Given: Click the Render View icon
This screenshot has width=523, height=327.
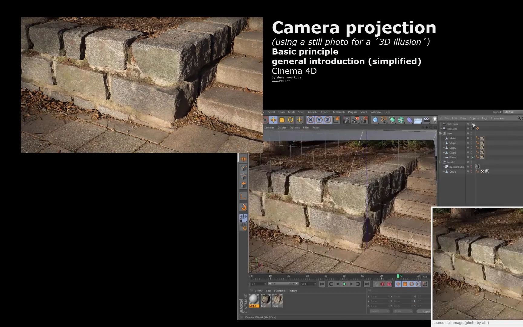Looking at the screenshot, I should click(347, 120).
